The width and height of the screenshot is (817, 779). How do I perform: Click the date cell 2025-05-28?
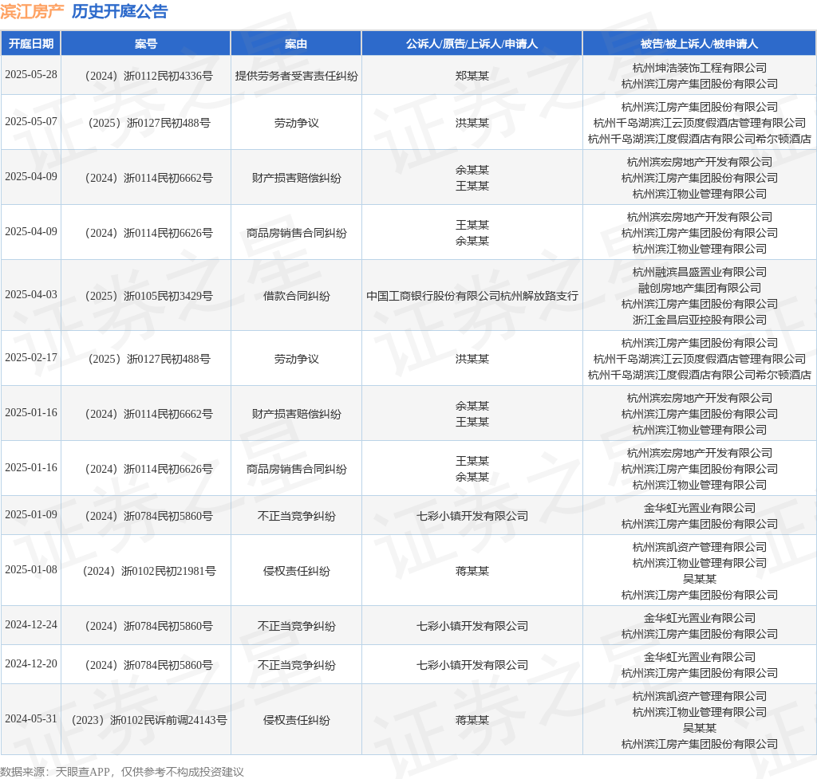(31, 74)
